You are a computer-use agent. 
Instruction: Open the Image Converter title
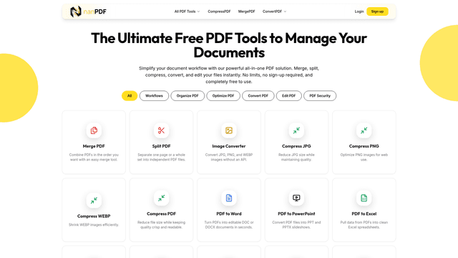[229, 146]
